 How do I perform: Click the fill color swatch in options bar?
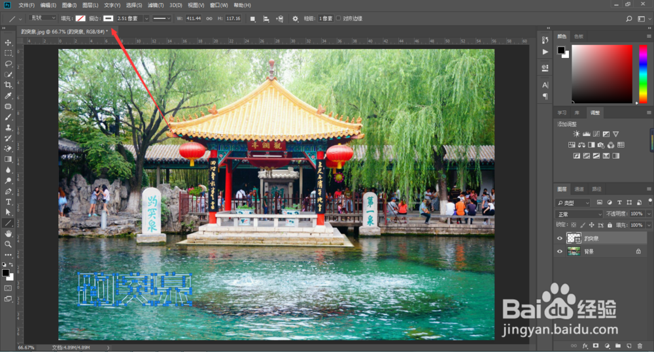pos(80,18)
